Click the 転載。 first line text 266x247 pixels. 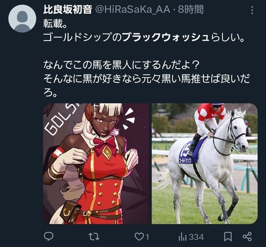tap(55, 23)
